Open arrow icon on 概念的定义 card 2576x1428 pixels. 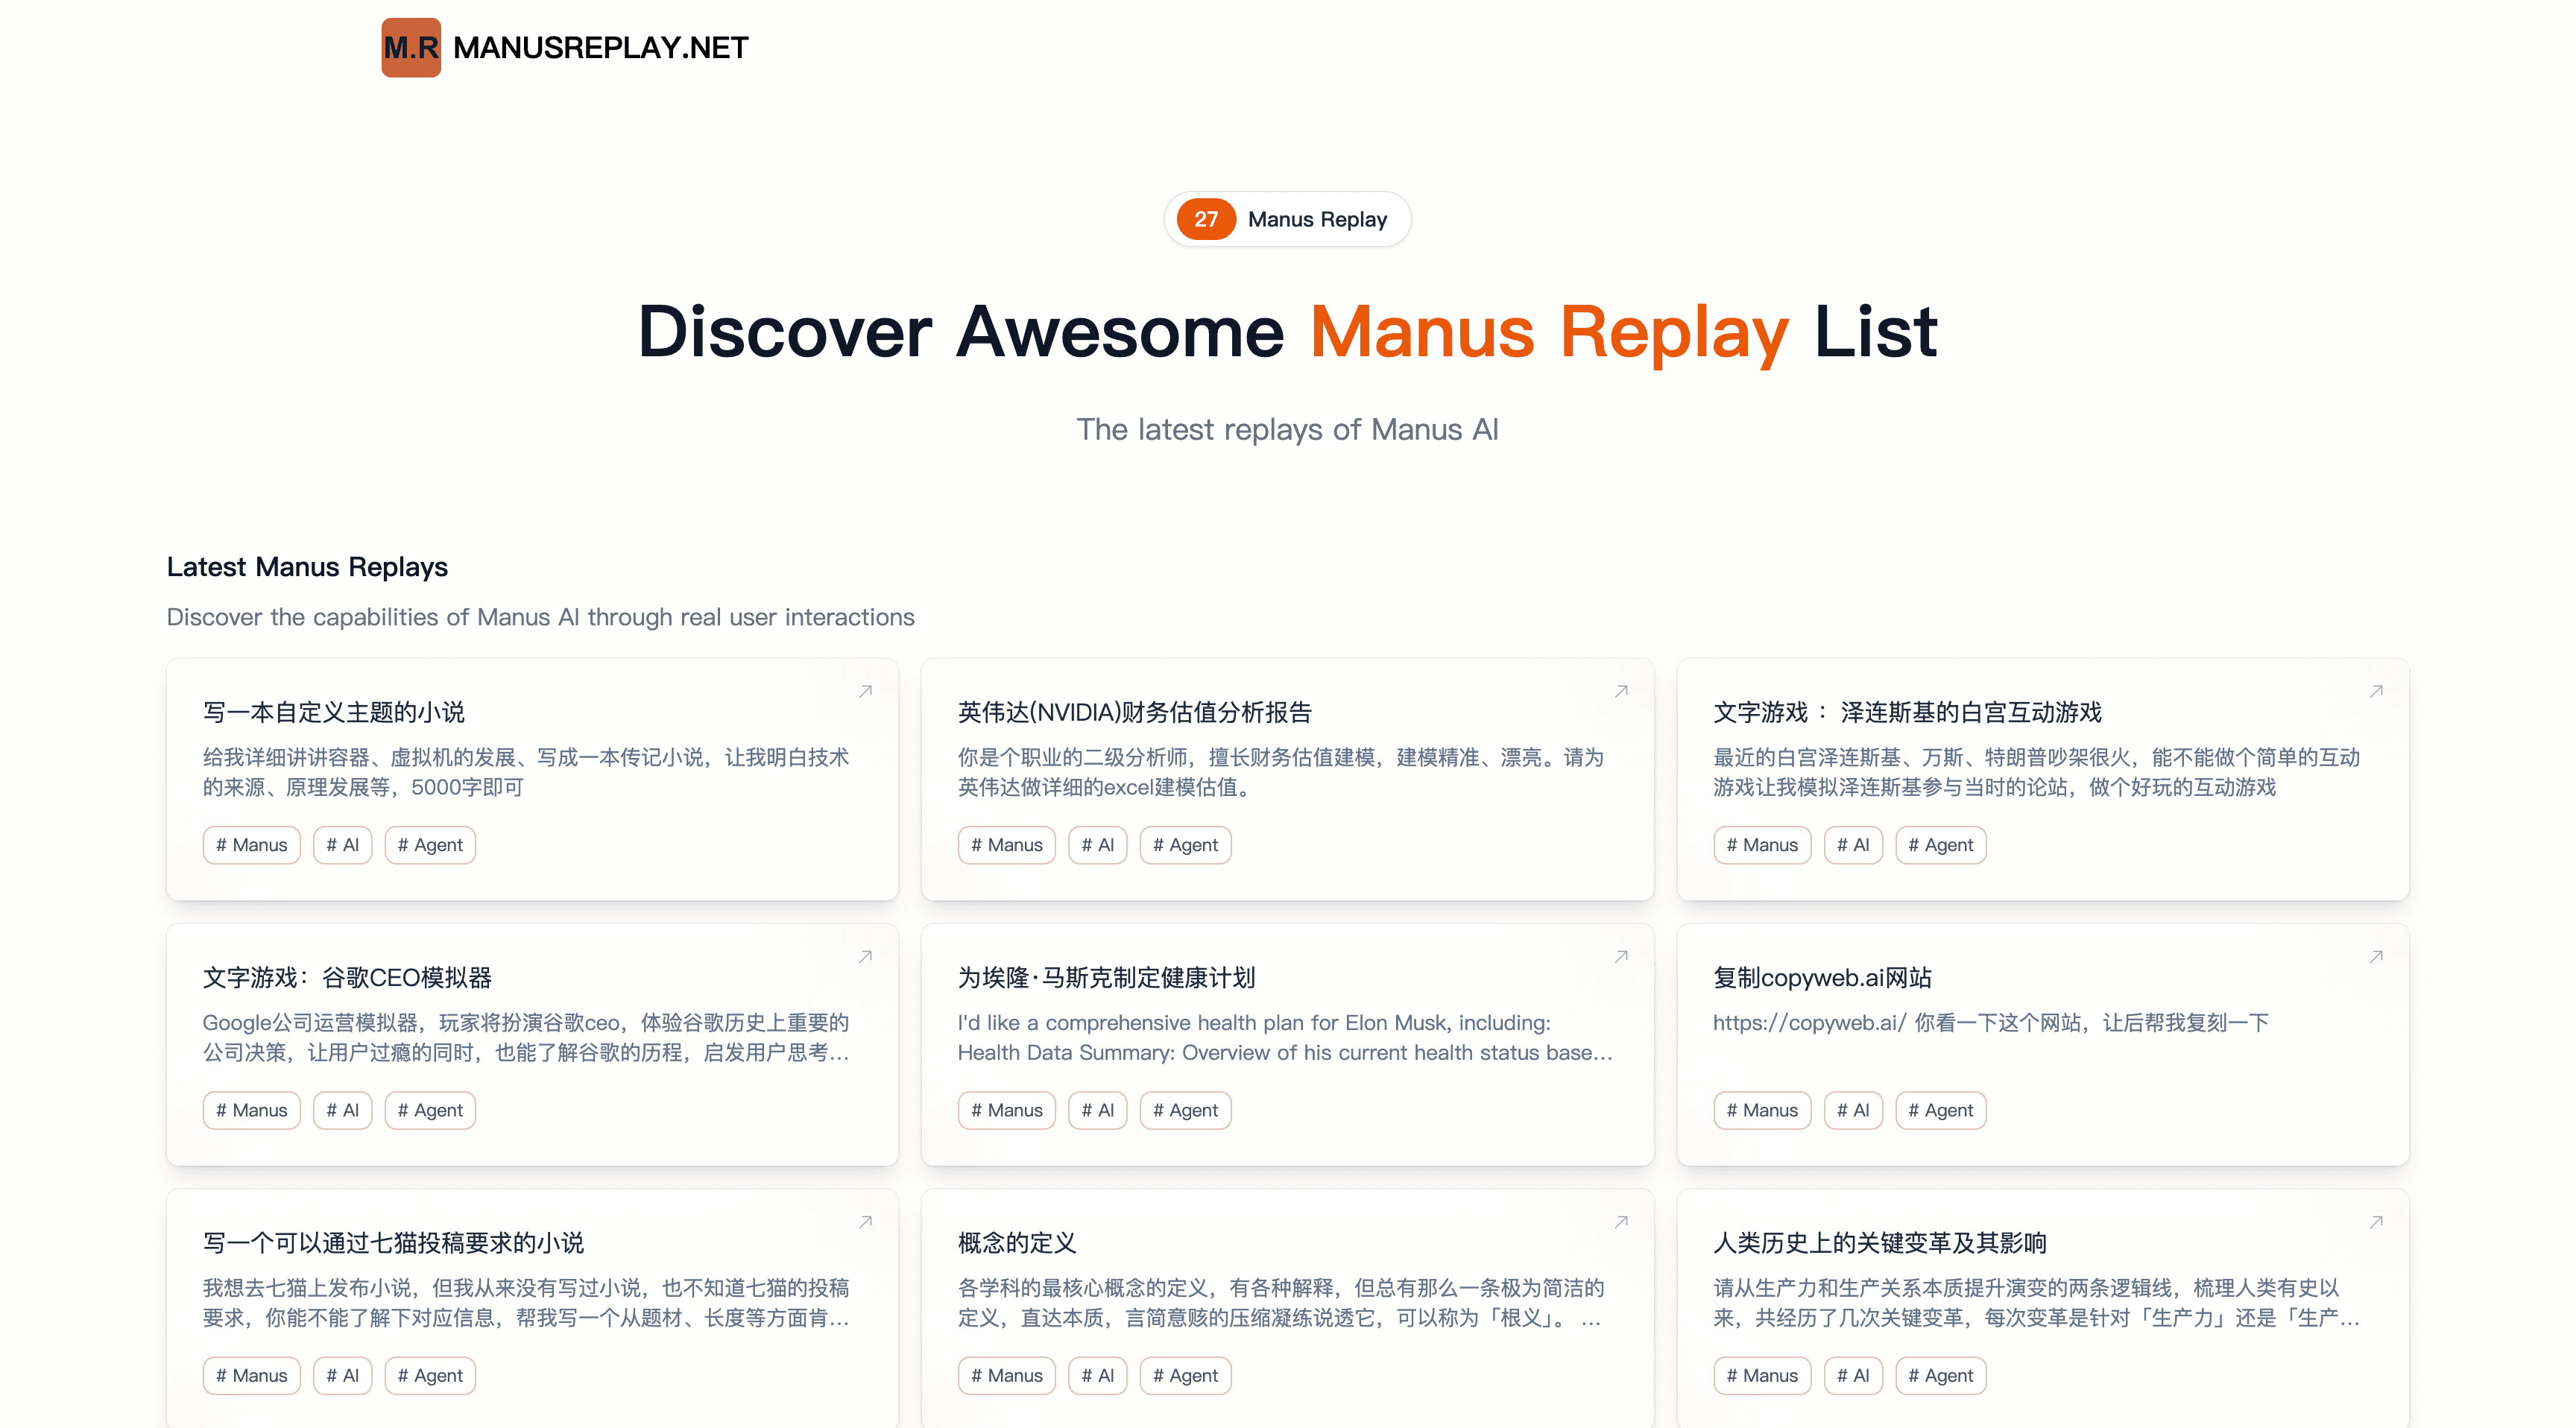point(1621,1221)
